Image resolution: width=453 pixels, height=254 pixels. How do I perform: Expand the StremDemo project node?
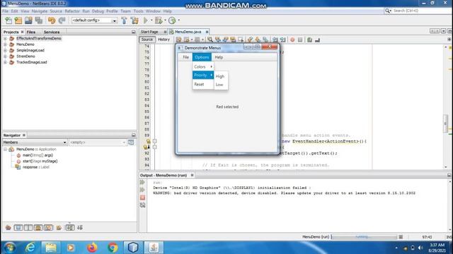point(5,56)
